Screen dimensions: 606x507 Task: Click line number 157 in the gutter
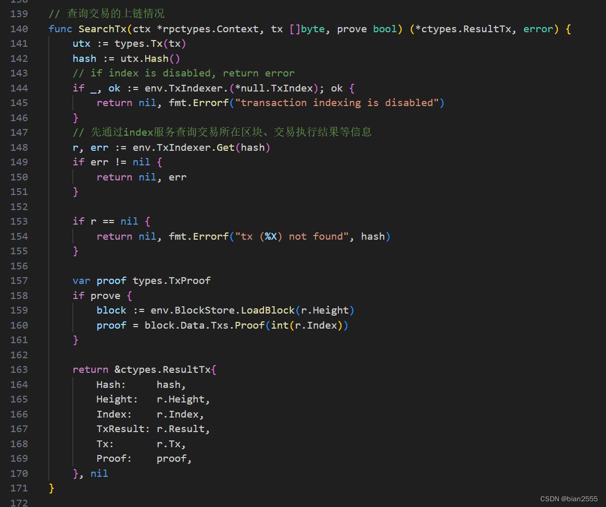tap(19, 281)
